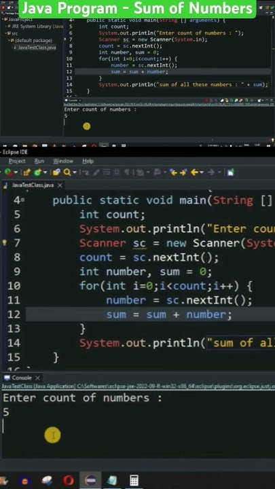
Task: Click 'count = sc.nextInt();' in the enlarged editor
Action: (x=149, y=257)
